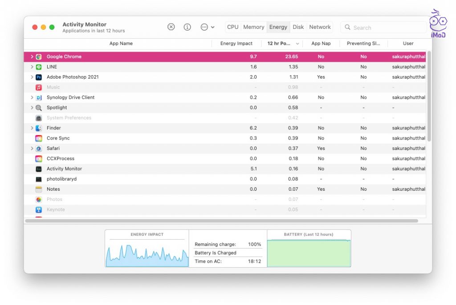This screenshot has width=456, height=305.
Task: Click the vertical scrollbar of process list
Action: pyautogui.click(x=429, y=96)
